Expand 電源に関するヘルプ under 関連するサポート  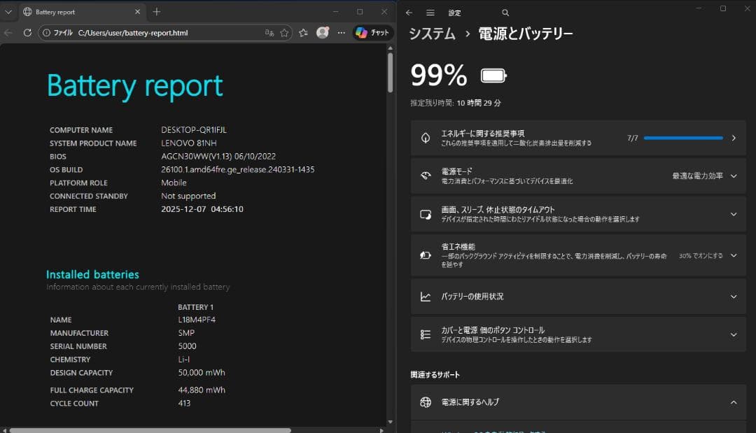click(x=733, y=402)
